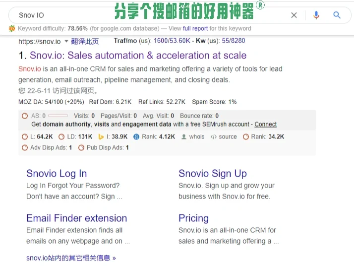Click the circle icon beside Rank: 34.2K
The height and width of the screenshot is (271, 354).
[x=246, y=137]
